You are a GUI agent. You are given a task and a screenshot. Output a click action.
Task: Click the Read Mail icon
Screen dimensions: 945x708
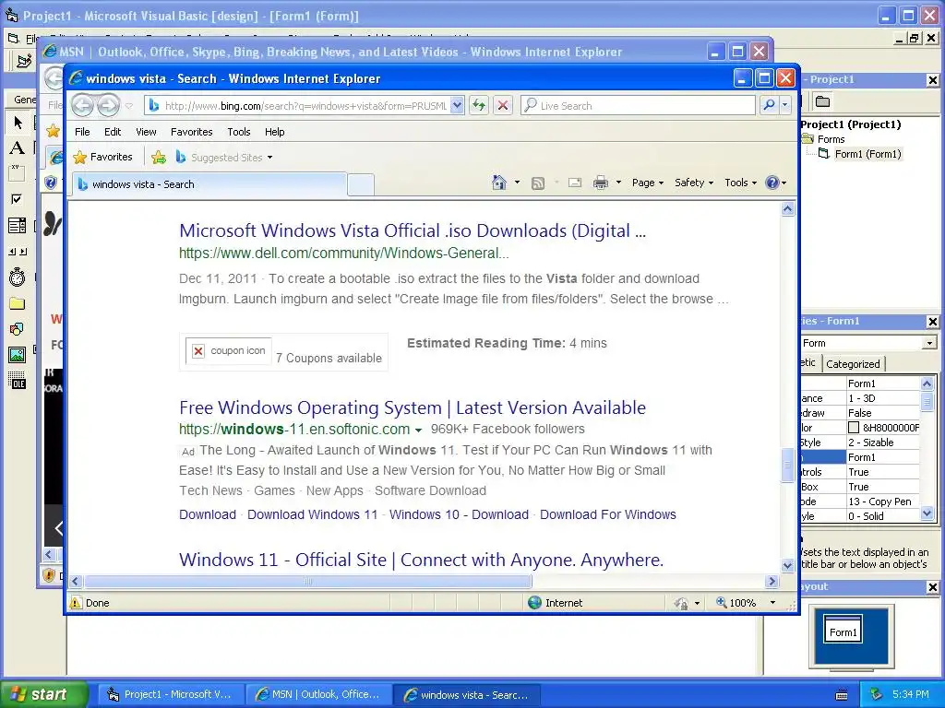point(575,183)
